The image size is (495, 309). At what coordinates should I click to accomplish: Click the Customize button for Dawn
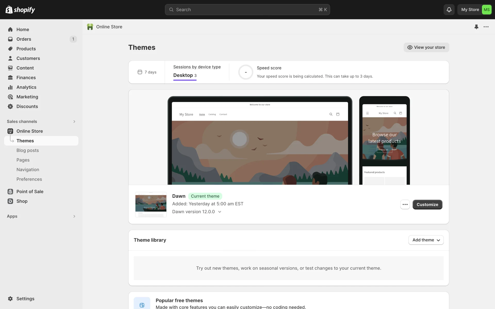[x=427, y=204]
